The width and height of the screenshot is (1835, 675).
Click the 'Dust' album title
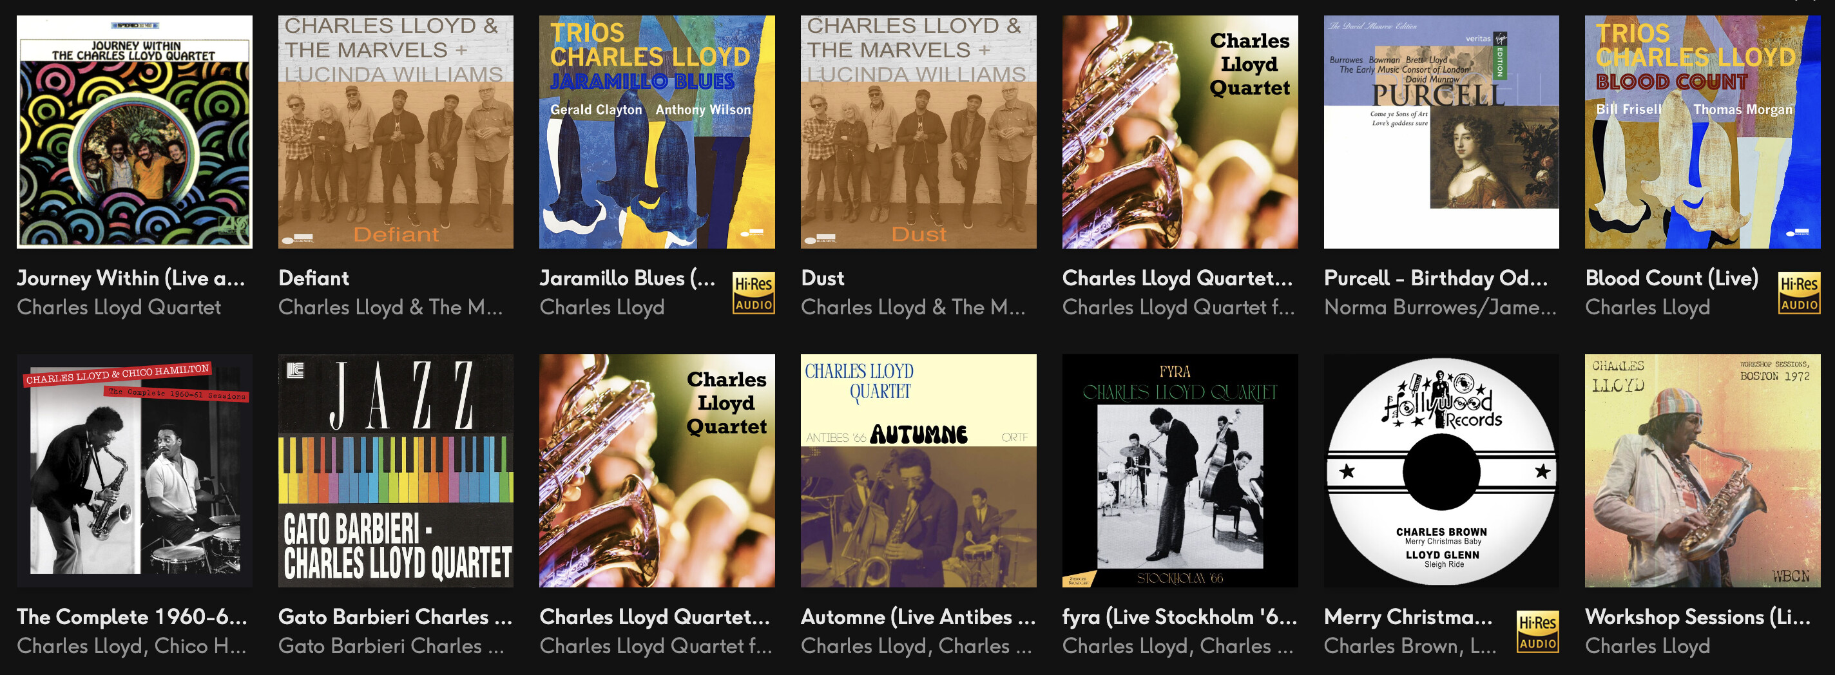[823, 278]
